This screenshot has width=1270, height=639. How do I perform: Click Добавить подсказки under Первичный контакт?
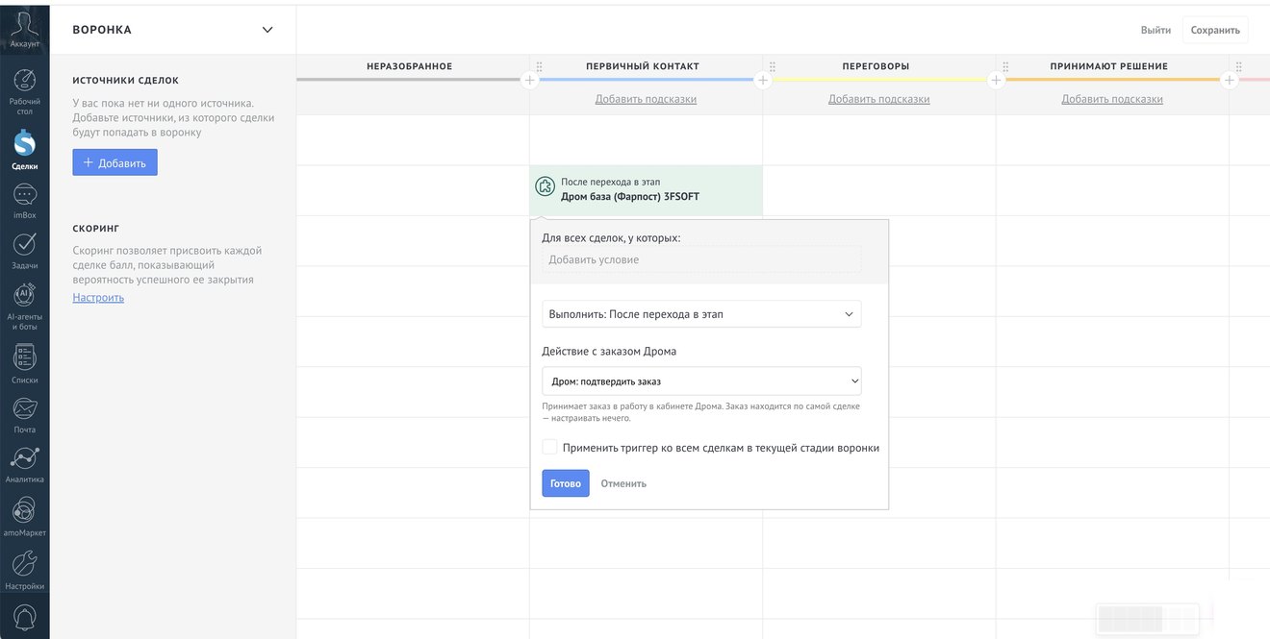tap(646, 99)
